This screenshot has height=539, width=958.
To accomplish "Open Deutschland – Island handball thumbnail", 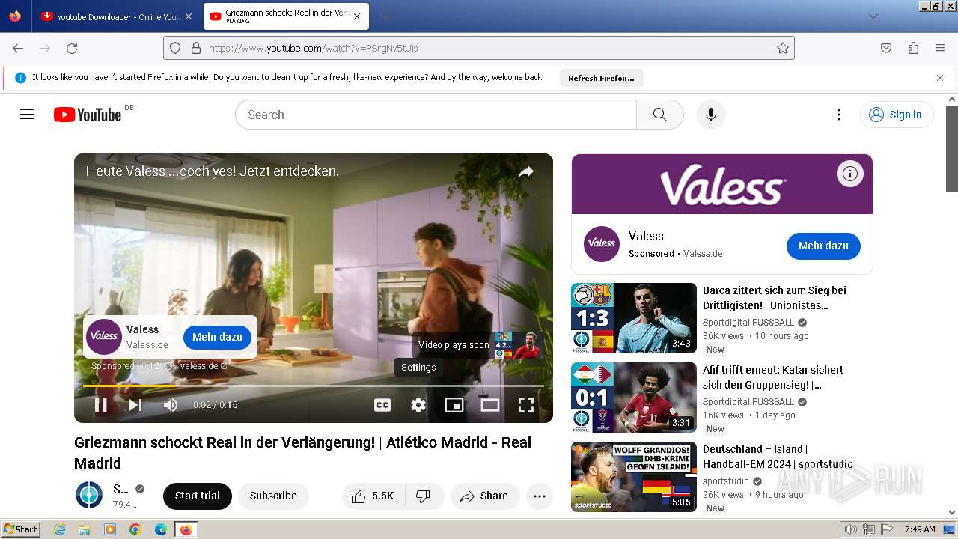I will (634, 477).
